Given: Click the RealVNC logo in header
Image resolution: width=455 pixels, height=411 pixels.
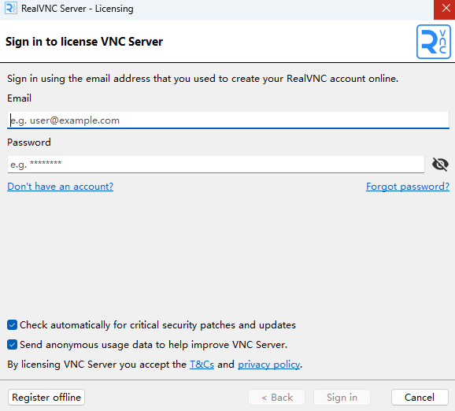Looking at the screenshot, I should (x=434, y=42).
